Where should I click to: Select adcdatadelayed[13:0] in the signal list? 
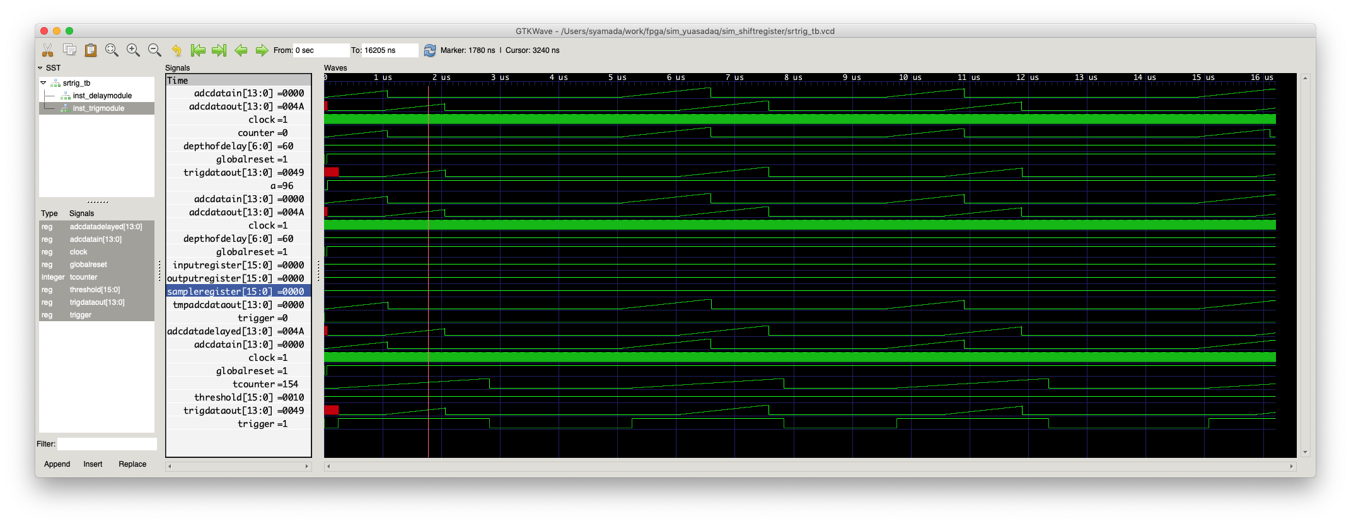point(96,227)
